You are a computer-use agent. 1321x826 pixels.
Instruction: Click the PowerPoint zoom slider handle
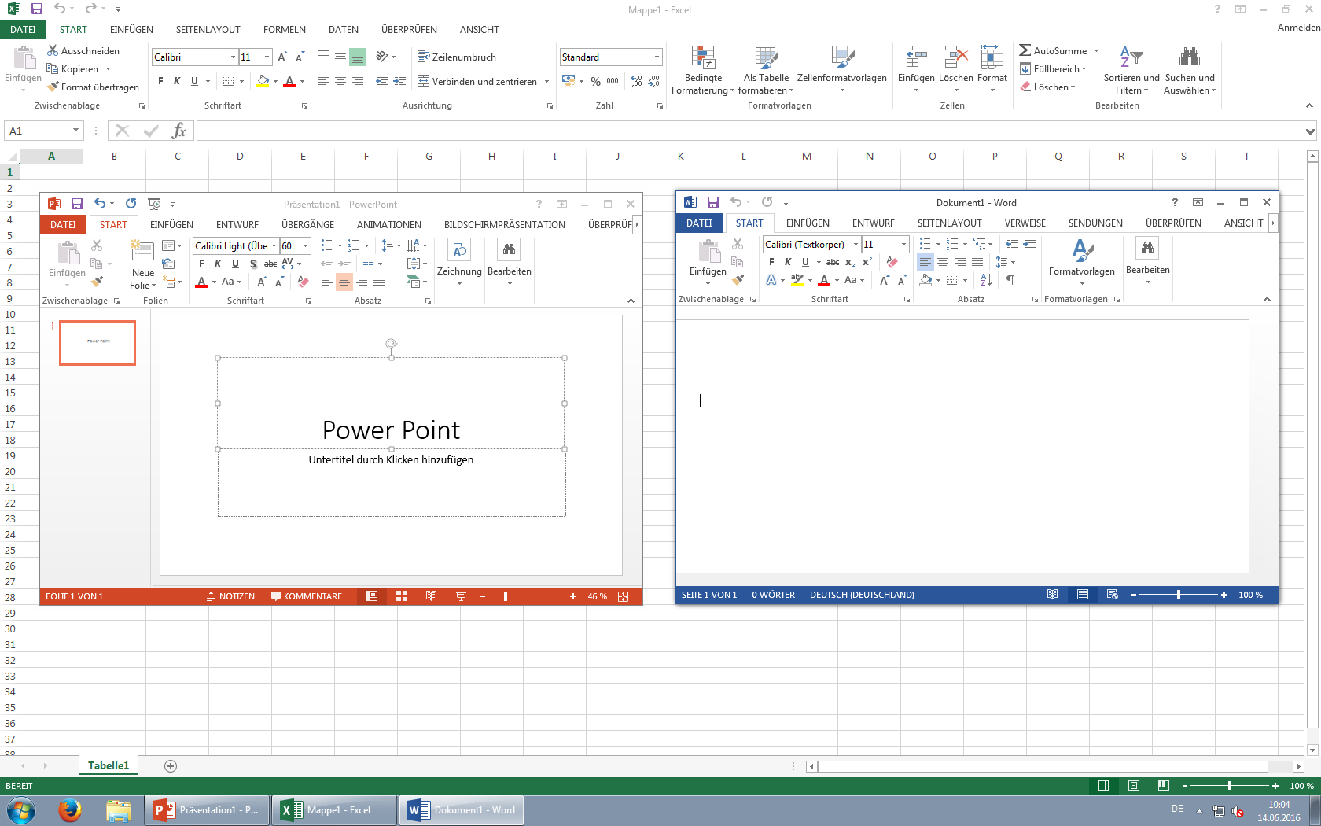(x=506, y=596)
